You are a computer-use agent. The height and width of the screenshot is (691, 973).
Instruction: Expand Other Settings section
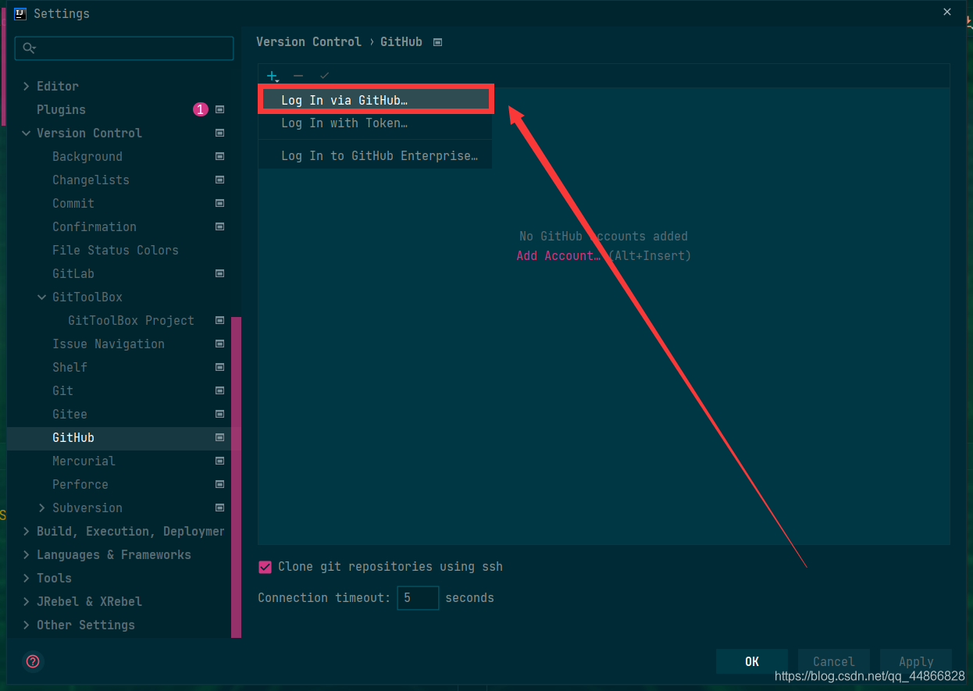[x=27, y=625]
